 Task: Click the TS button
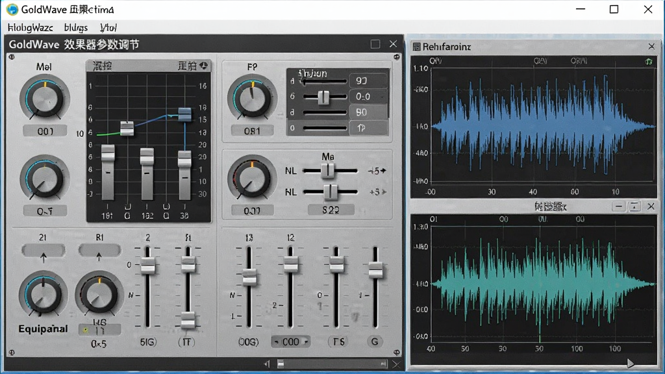(338, 342)
